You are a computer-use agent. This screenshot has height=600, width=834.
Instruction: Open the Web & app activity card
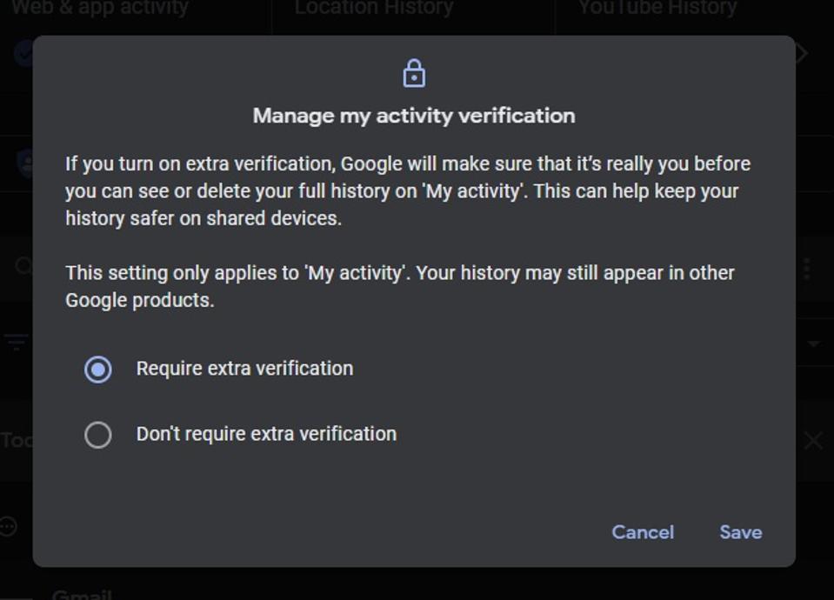point(100,10)
